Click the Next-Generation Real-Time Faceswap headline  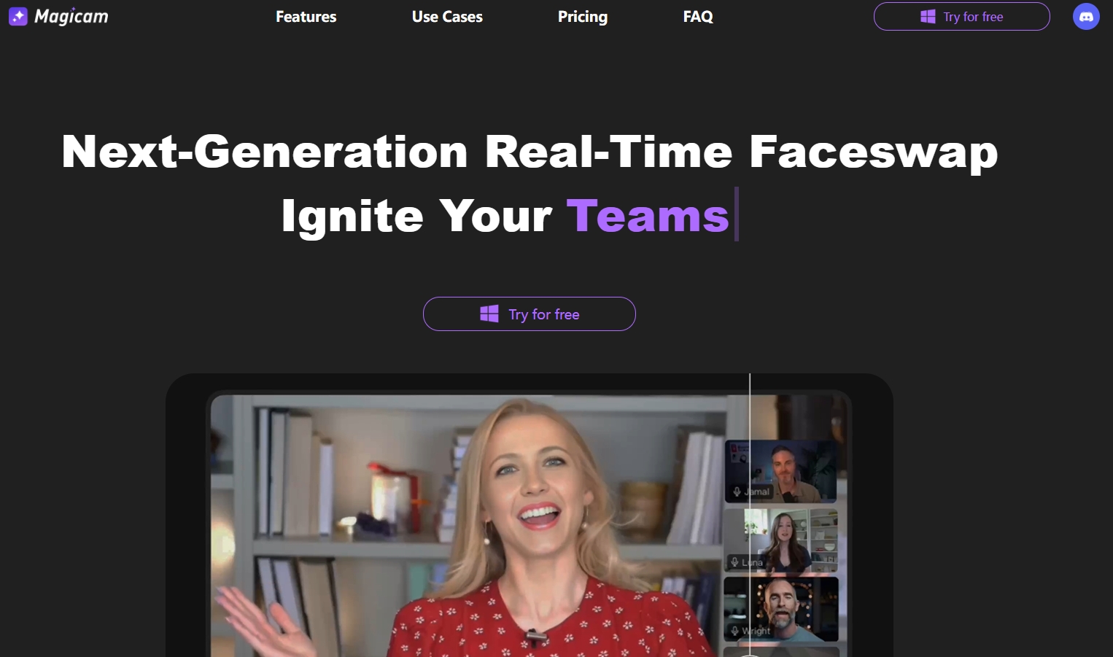(x=530, y=152)
